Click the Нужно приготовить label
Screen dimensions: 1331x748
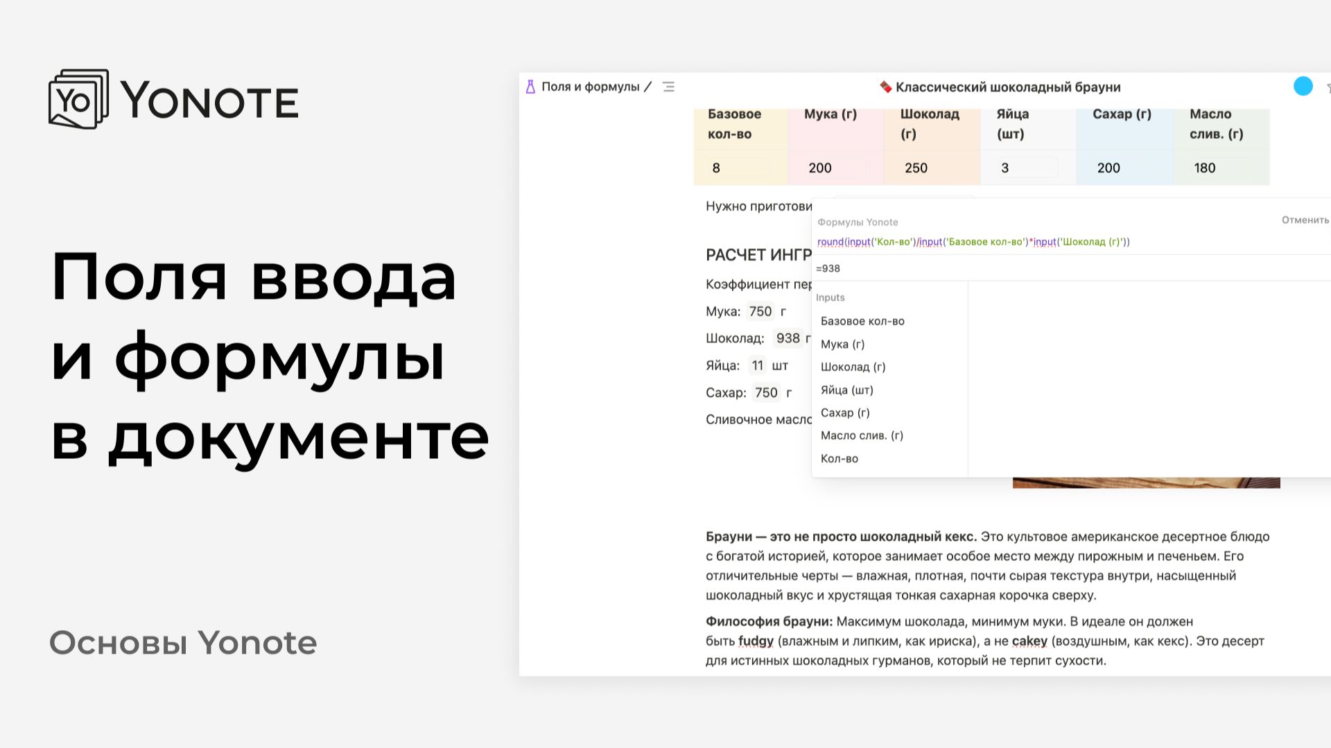[758, 206]
